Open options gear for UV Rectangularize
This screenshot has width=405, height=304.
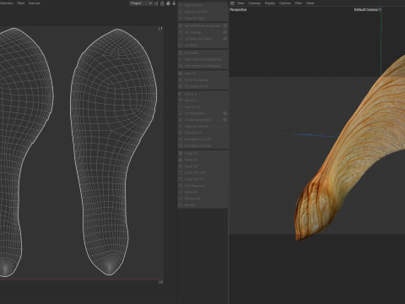click(225, 120)
